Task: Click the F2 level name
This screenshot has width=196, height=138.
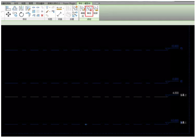Action: tap(181, 81)
